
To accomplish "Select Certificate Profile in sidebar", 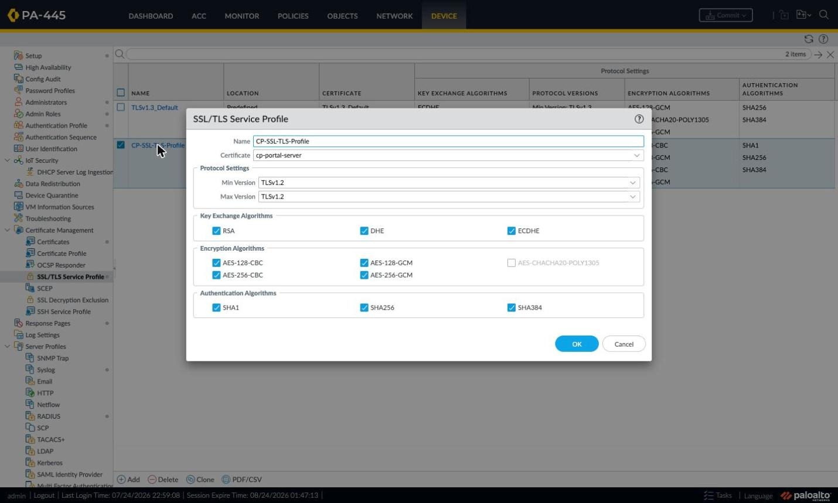I will 62,254.
